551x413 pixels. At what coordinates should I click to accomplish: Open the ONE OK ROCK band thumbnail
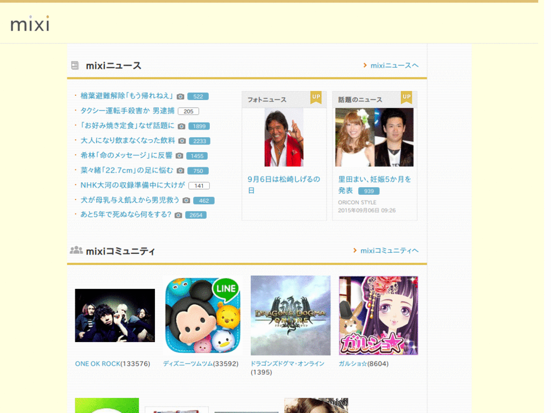pyautogui.click(x=115, y=315)
